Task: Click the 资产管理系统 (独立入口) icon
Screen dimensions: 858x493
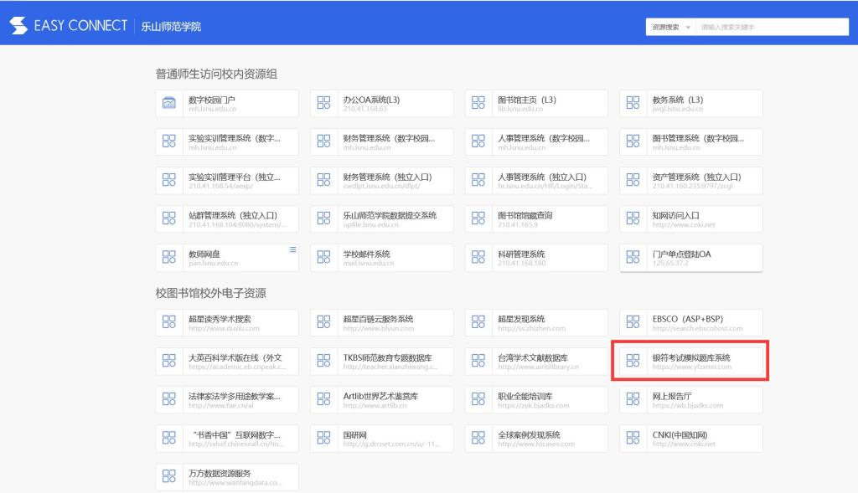Action: 633,180
